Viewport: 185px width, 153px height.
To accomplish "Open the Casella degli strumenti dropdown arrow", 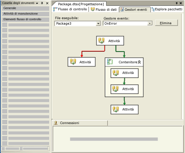I will [x=37, y=3].
